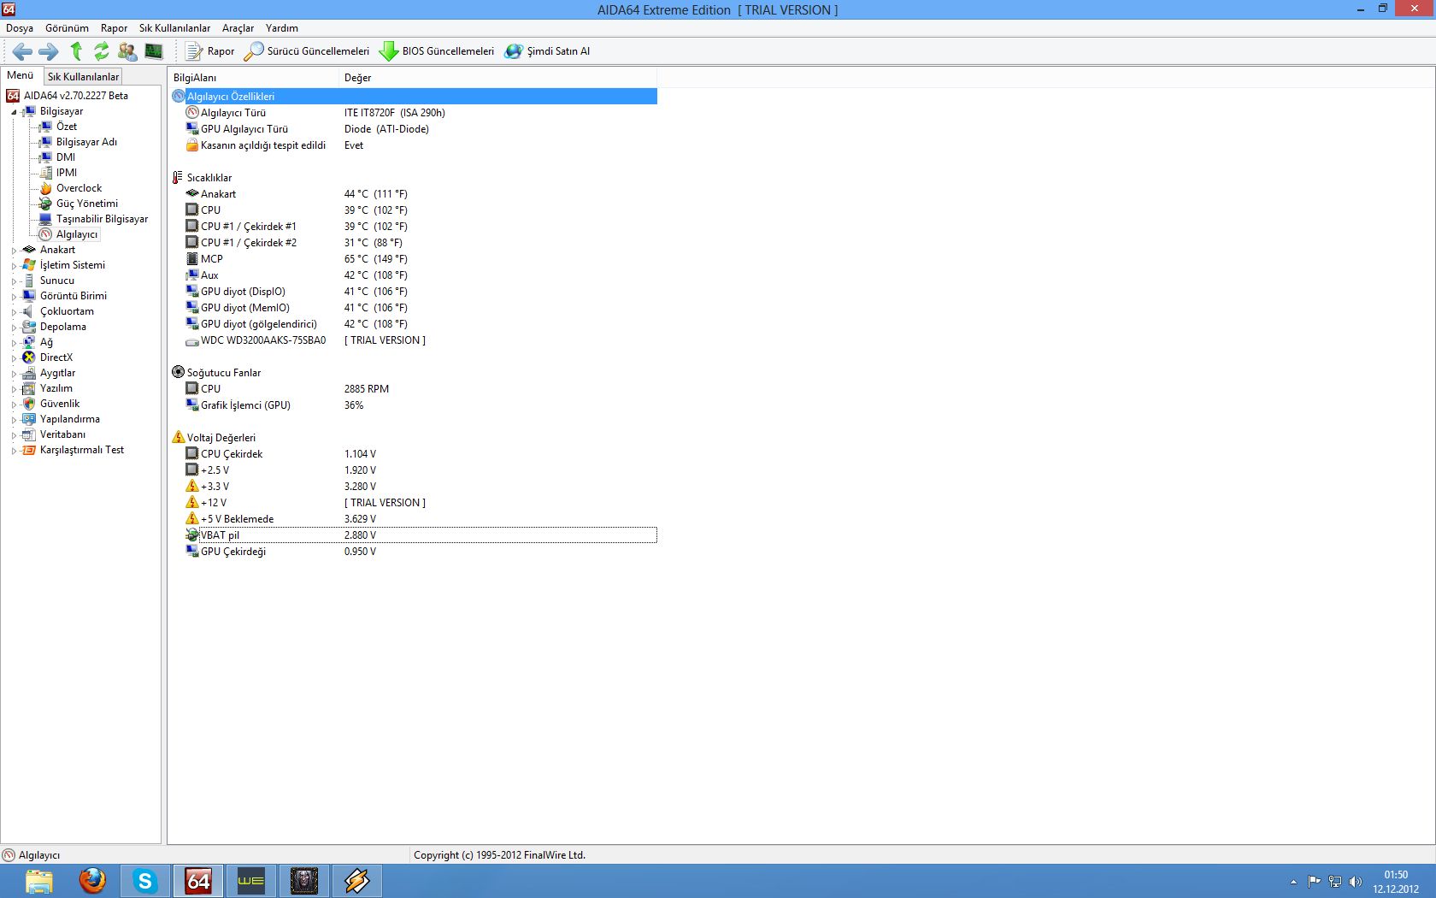1436x898 pixels.
Task: Select the Algılayıcı Özellikleri header row
Action: [414, 97]
